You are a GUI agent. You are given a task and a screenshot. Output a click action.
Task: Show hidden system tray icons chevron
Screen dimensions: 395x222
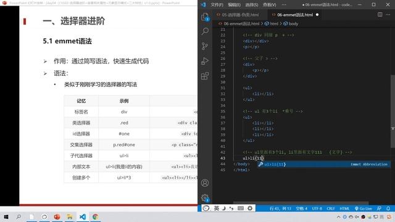(339, 216)
